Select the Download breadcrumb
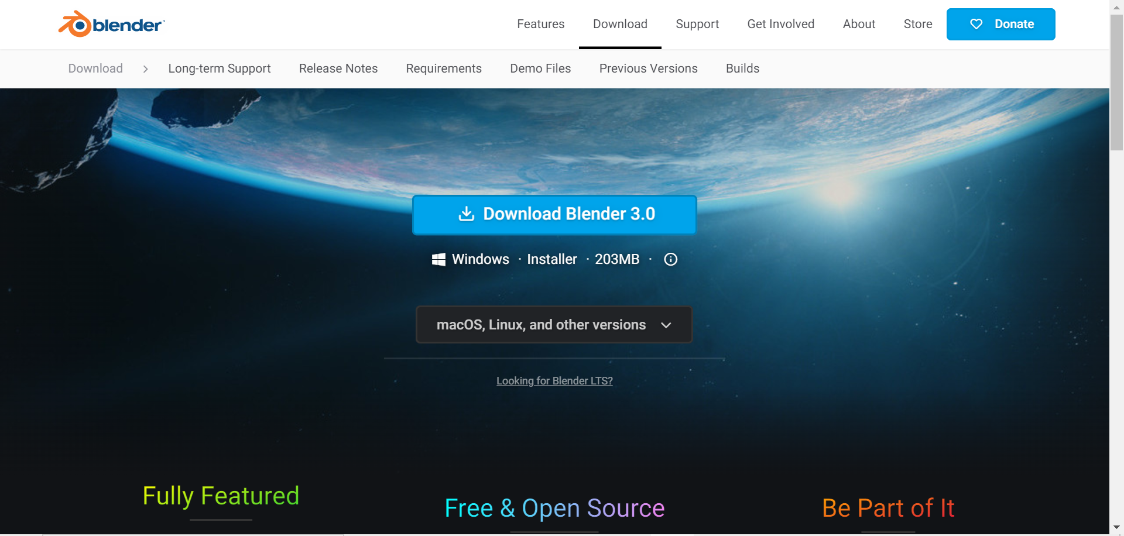Screen dimensions: 1124x536 tap(95, 68)
